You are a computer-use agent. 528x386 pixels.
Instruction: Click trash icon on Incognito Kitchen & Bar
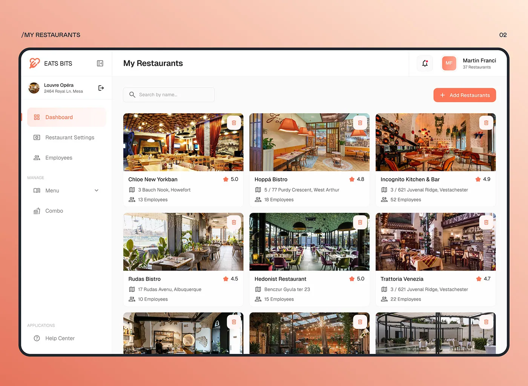point(486,123)
